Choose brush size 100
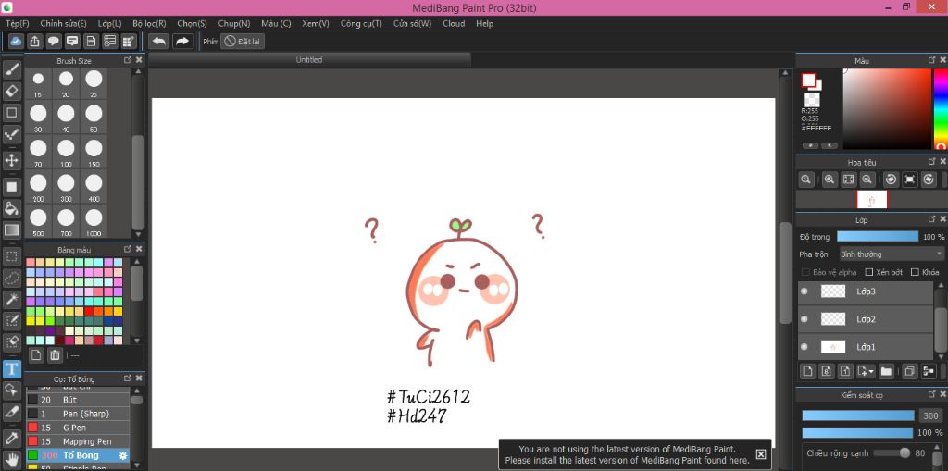The height and width of the screenshot is (471, 948). (x=66, y=151)
